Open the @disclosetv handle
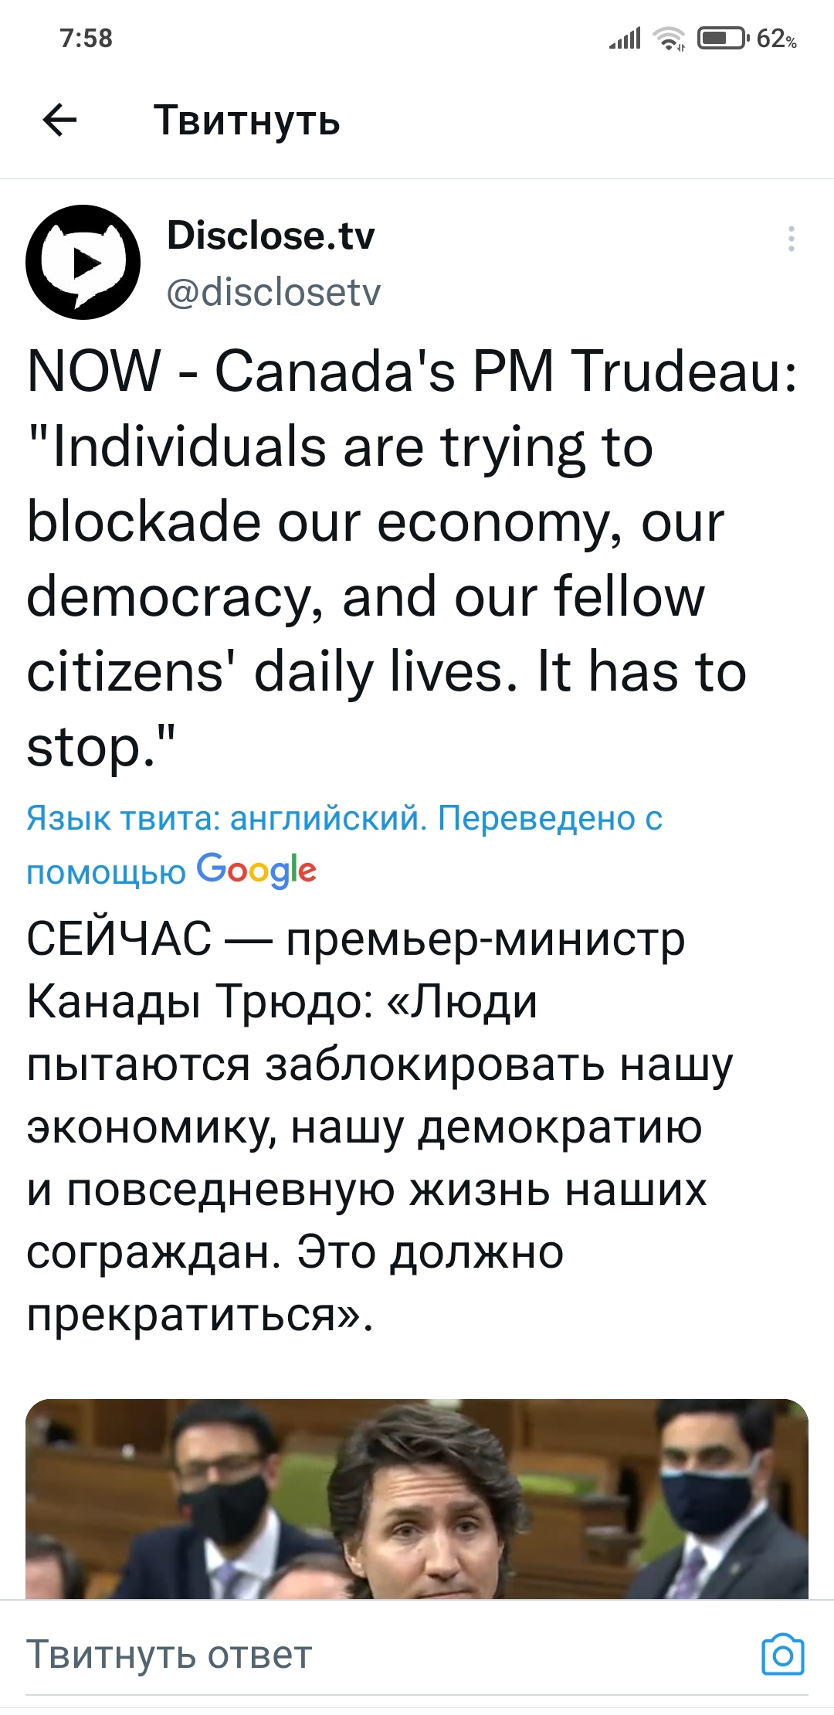The image size is (834, 1715). [274, 292]
